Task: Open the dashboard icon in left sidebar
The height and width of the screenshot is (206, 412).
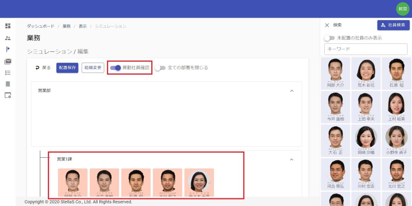Action: point(8,26)
